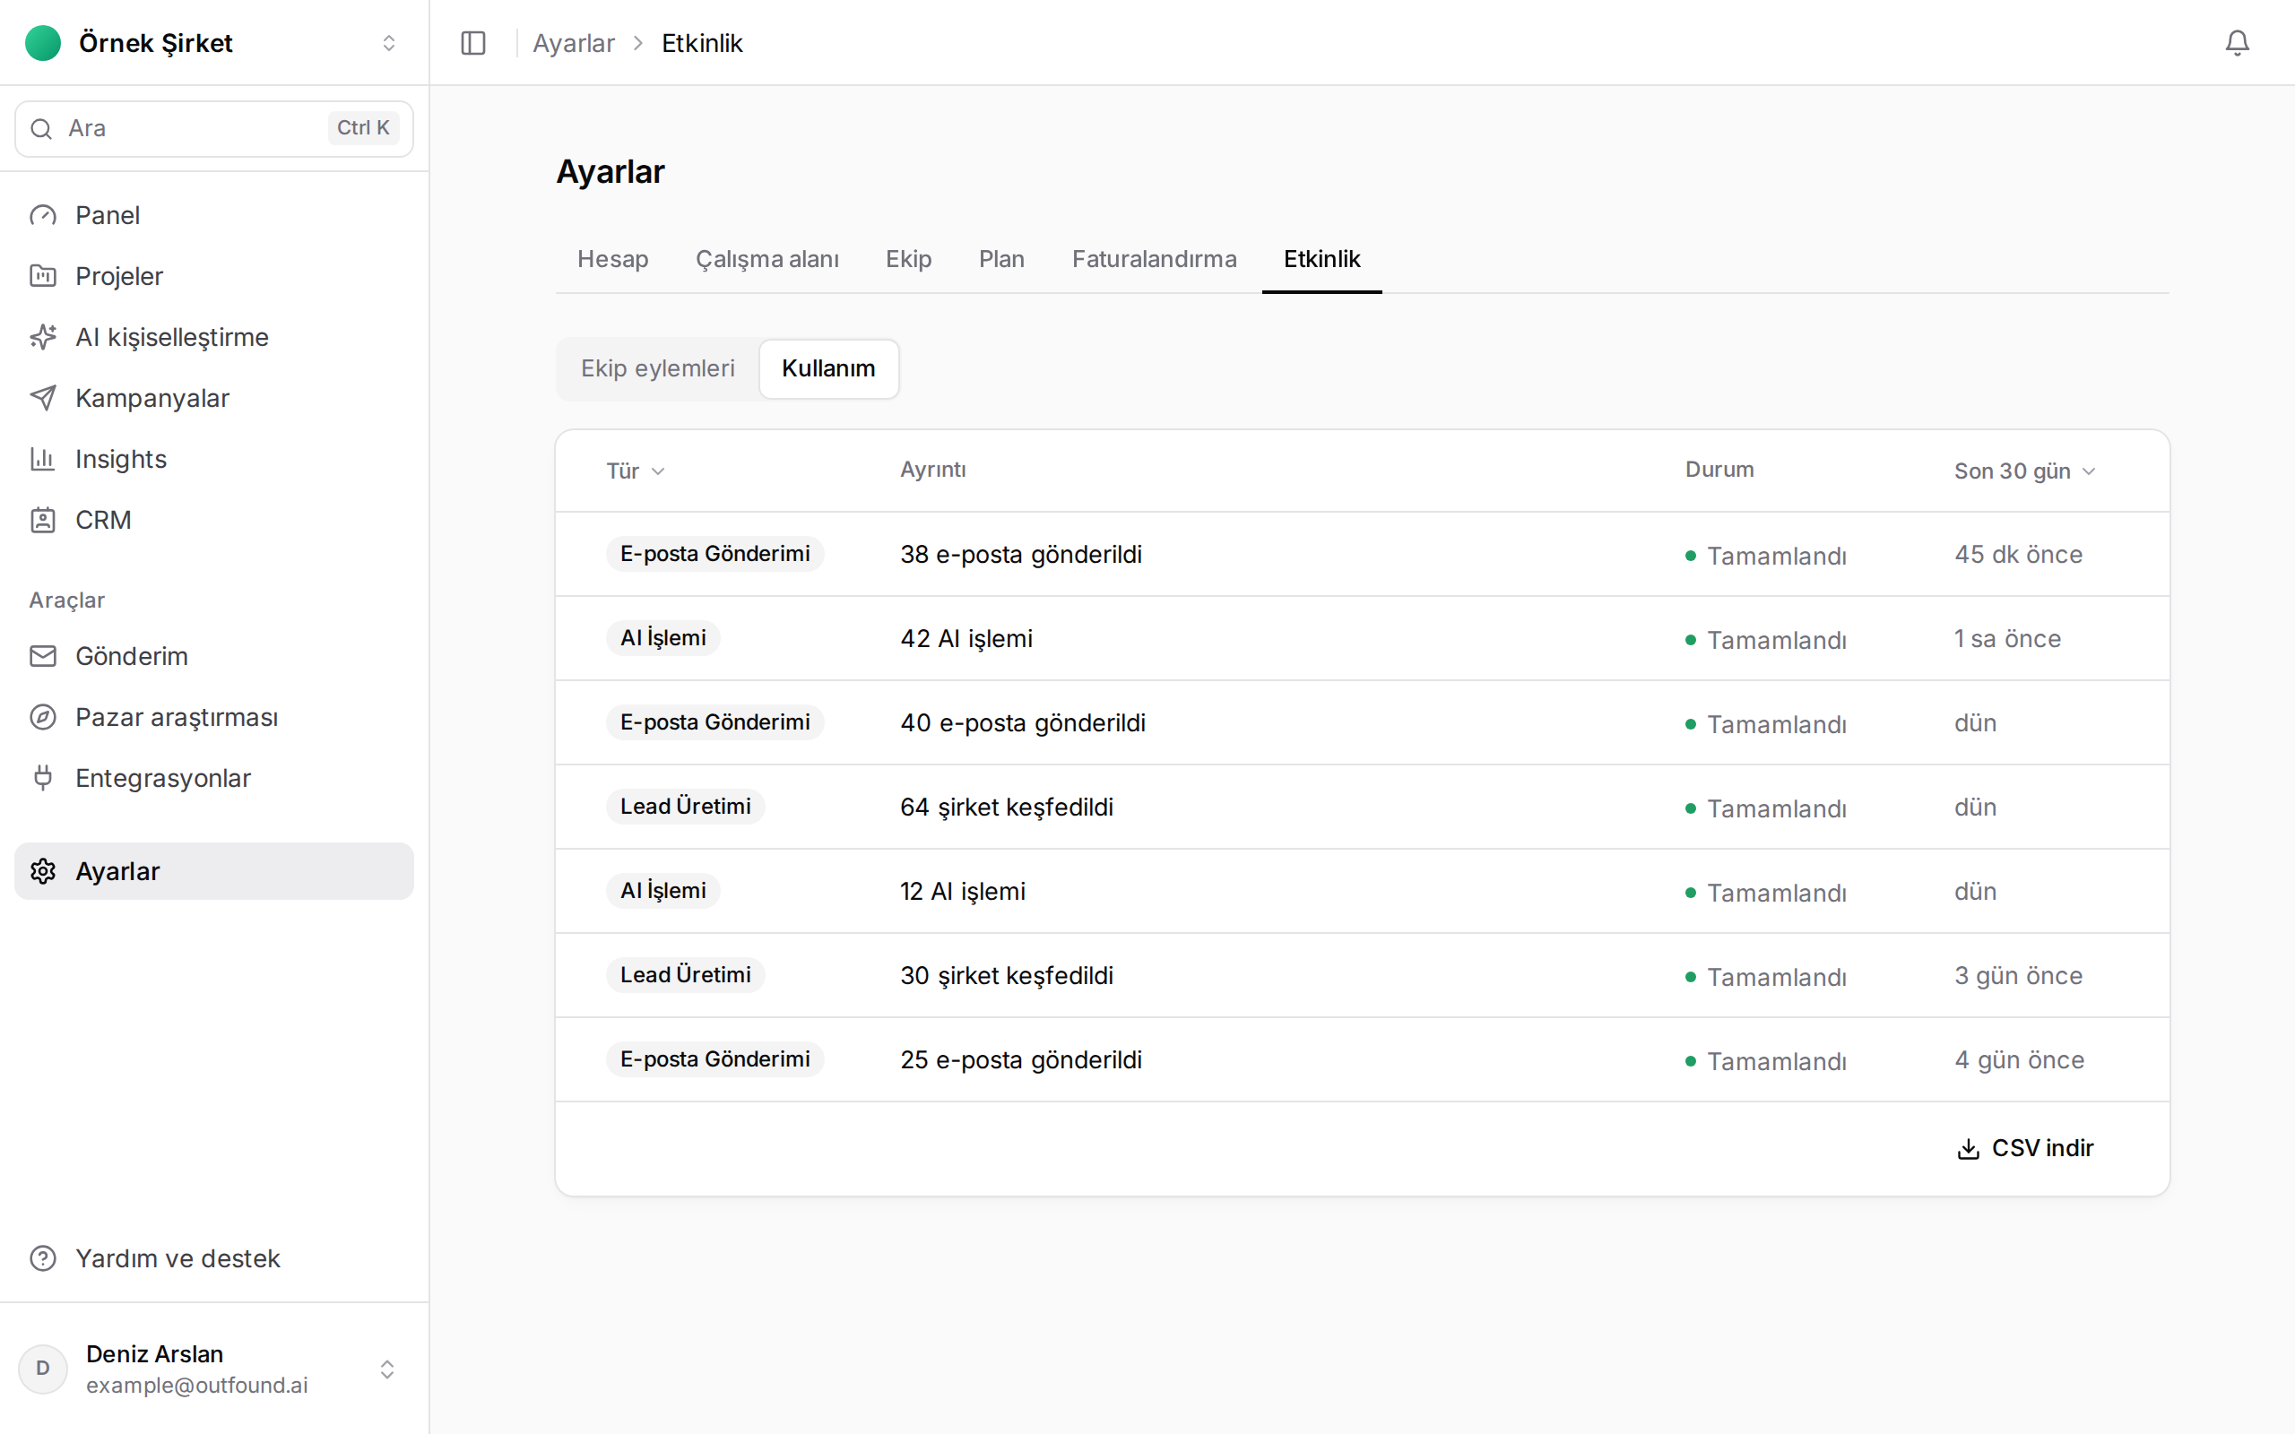This screenshot has height=1434, width=2295.
Task: Click the Panel gauge icon
Action: tap(43, 215)
